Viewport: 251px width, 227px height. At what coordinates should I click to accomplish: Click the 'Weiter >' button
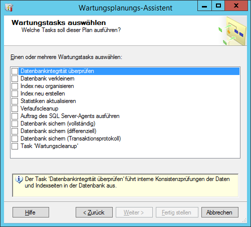click(134, 212)
